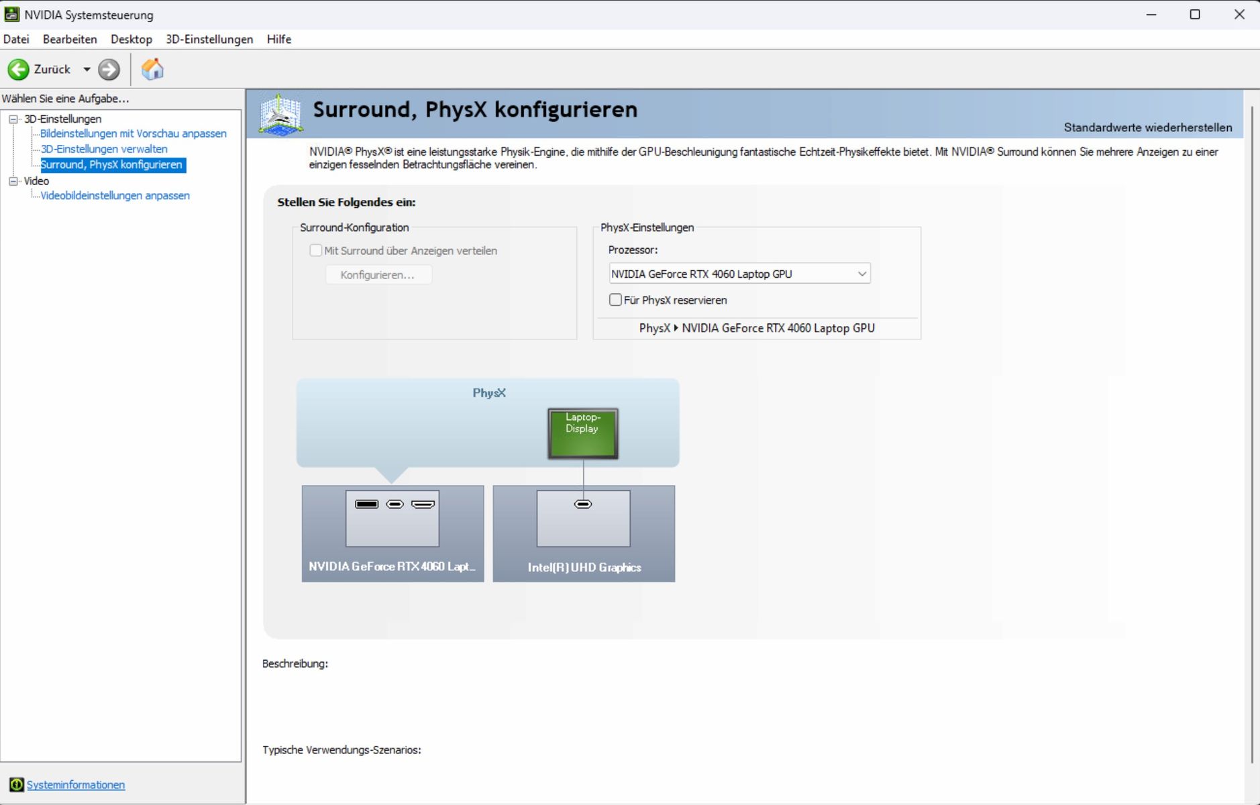Open the PhysX Prozessor dropdown
Screen dimensions: 1260x805
click(739, 274)
